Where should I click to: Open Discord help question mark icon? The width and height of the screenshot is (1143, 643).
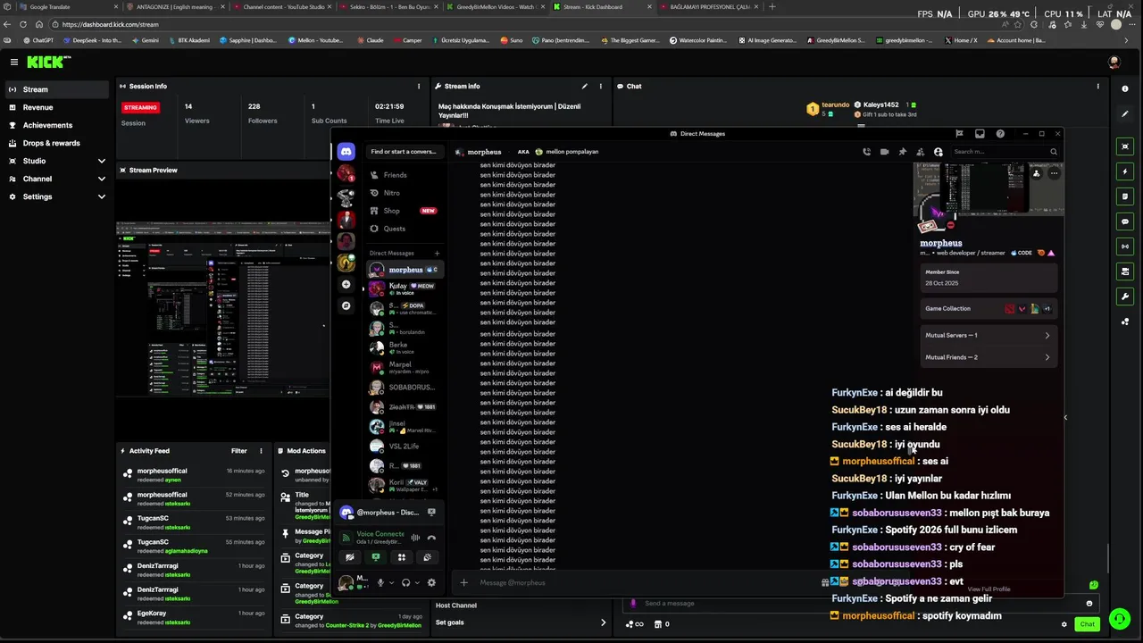click(x=1000, y=134)
